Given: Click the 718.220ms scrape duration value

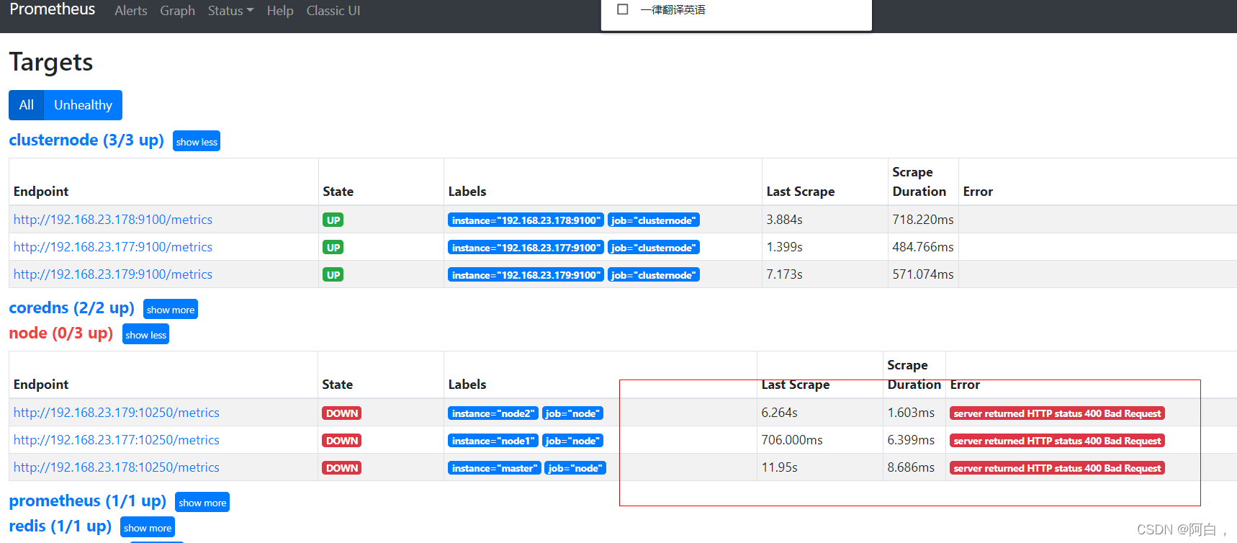Looking at the screenshot, I should click(923, 220).
